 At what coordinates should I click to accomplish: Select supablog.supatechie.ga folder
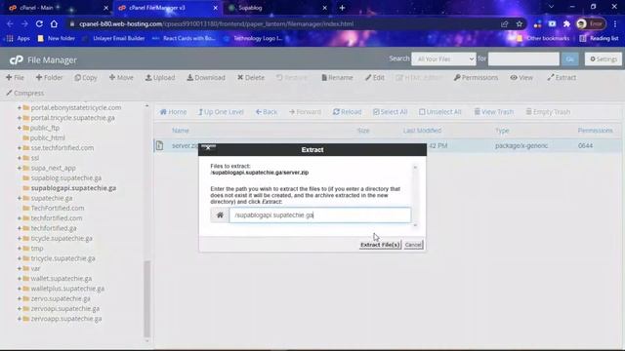(x=66, y=177)
